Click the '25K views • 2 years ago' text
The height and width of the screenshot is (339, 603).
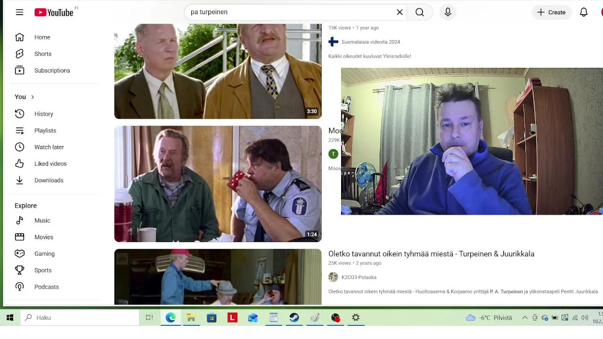tap(355, 263)
